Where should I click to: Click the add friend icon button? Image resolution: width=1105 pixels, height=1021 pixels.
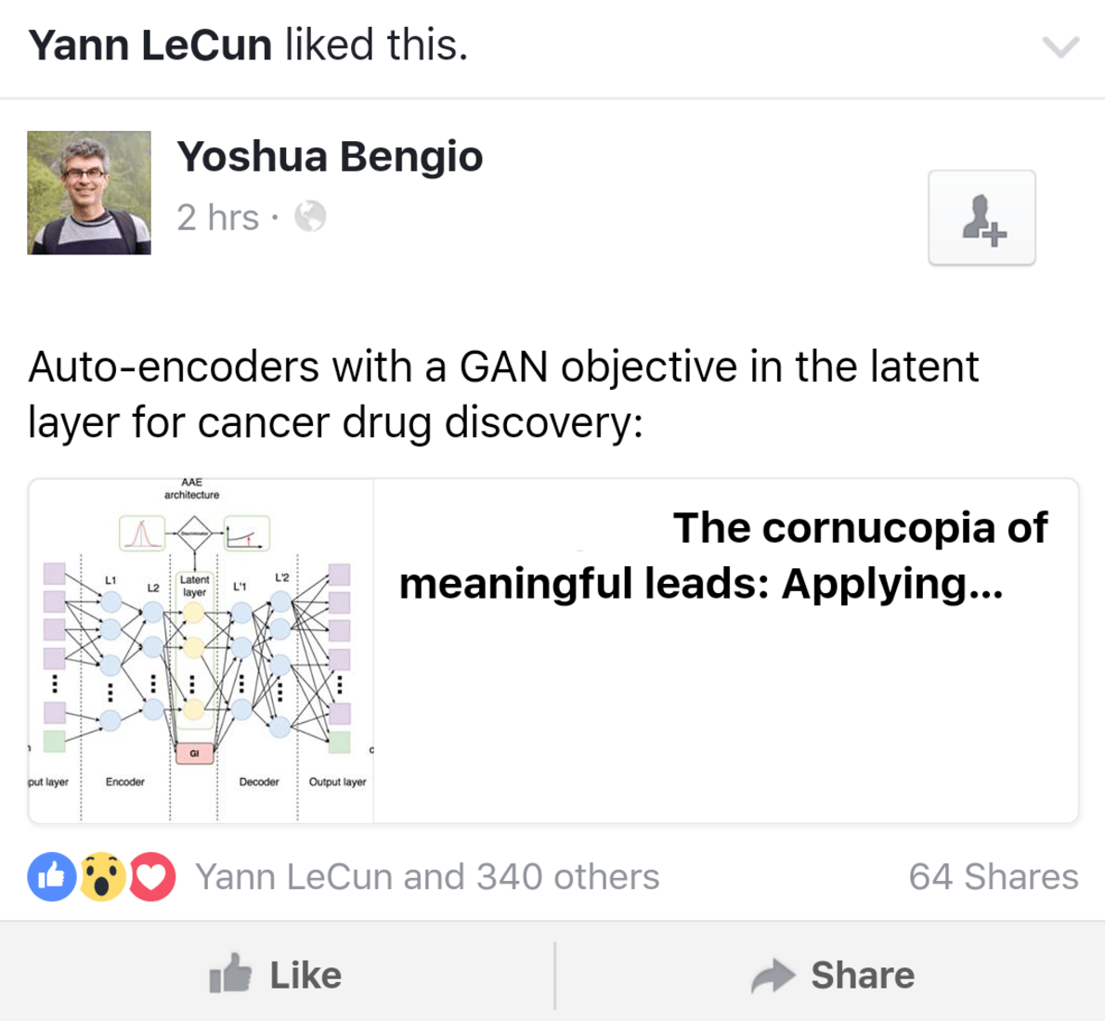coord(981,218)
